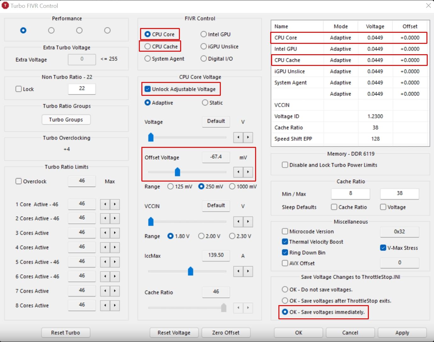Click the Zero Offset button
Image resolution: width=434 pixels, height=342 pixels.
click(226, 333)
